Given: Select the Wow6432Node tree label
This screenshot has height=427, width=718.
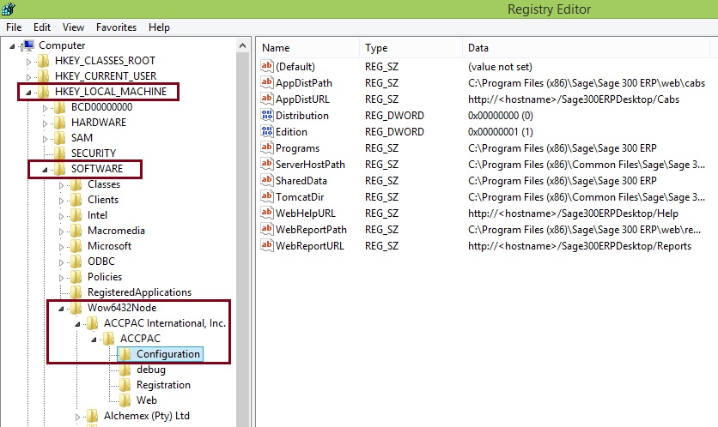Looking at the screenshot, I should [x=122, y=308].
